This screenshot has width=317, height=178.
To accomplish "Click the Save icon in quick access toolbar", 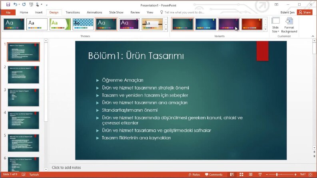I will click(8, 4).
